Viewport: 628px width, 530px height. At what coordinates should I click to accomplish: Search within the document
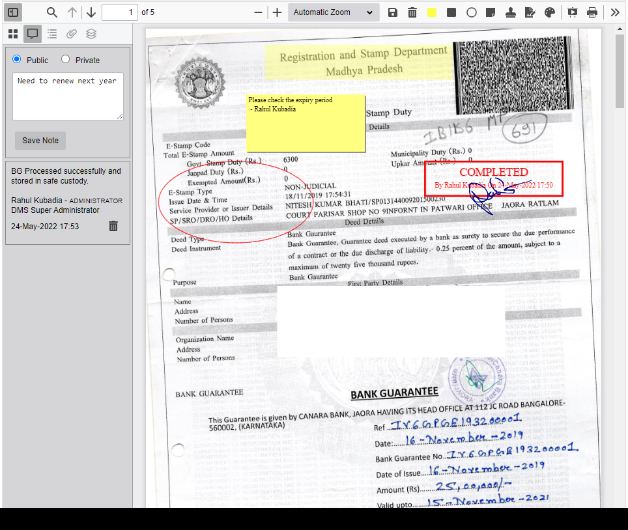pyautogui.click(x=51, y=12)
